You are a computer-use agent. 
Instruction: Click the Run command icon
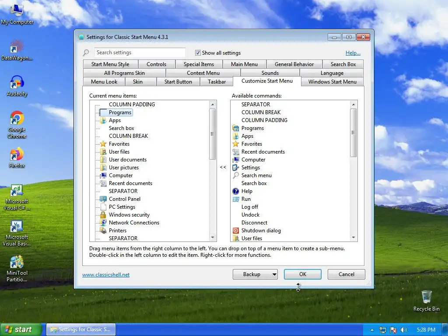point(236,199)
